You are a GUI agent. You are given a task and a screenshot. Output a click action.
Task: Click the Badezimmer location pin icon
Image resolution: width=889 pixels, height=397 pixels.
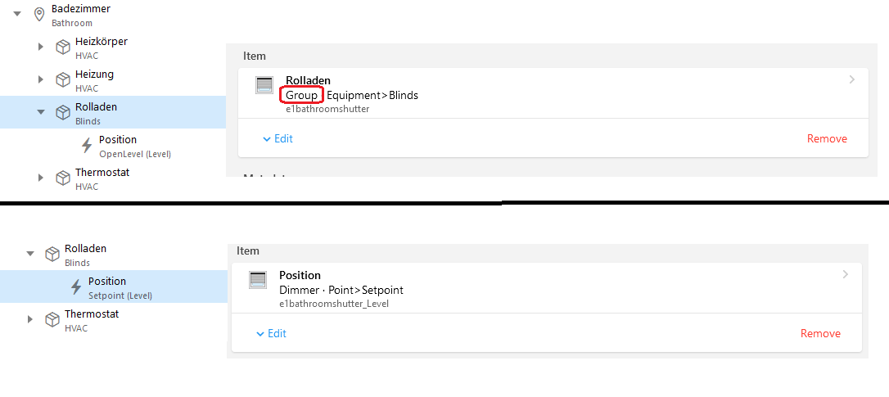[38, 14]
